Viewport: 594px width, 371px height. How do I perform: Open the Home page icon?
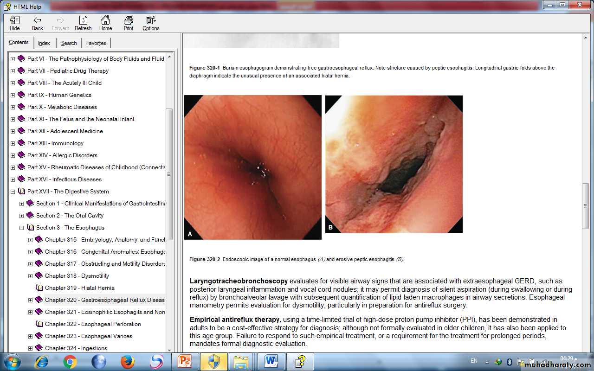[x=105, y=23]
